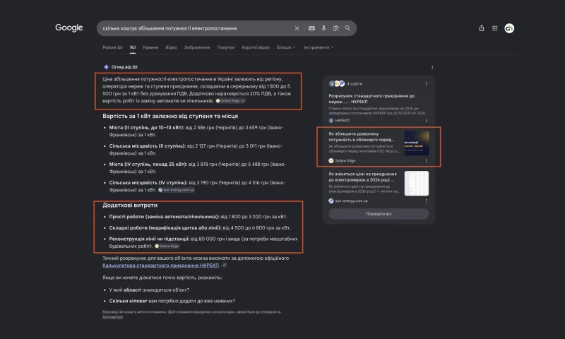
Task: Click 'Сільська місцевість (IV ступінь)' item
Action: click(x=198, y=186)
